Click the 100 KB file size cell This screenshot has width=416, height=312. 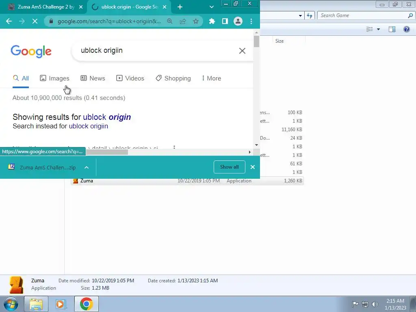coord(295,113)
